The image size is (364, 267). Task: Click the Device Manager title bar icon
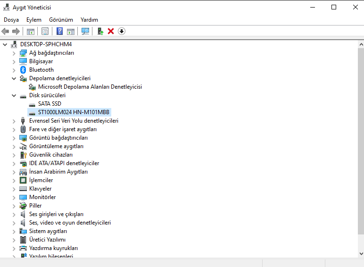6,7
